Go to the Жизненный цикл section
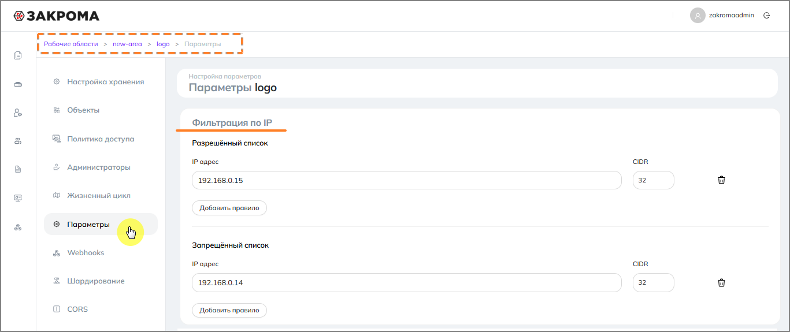 point(99,196)
